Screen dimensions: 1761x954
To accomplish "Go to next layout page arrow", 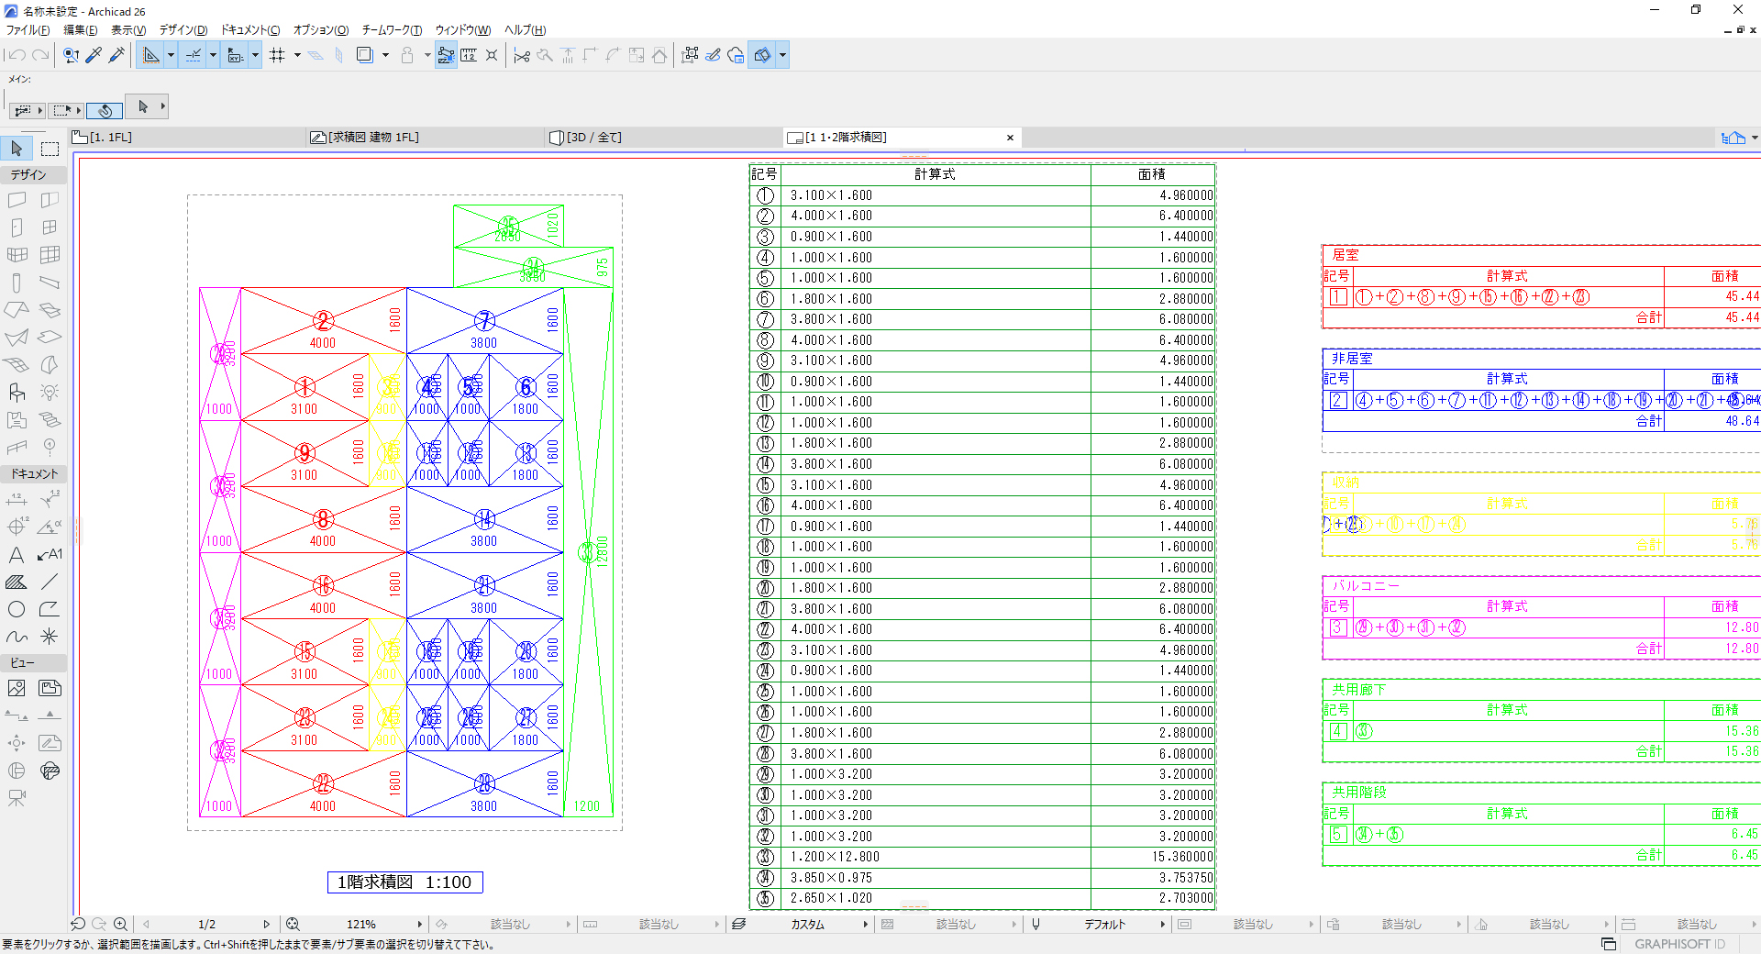I will (267, 925).
